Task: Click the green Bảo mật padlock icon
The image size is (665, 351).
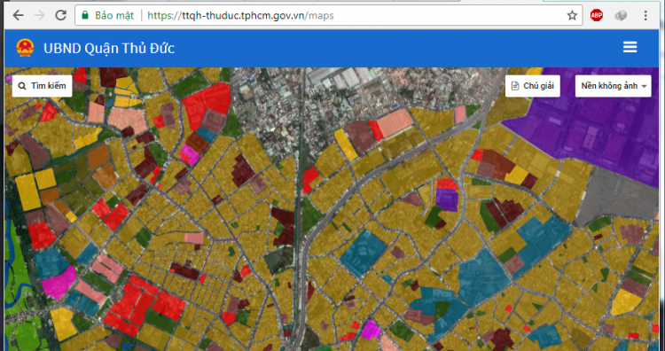Action: [85, 16]
